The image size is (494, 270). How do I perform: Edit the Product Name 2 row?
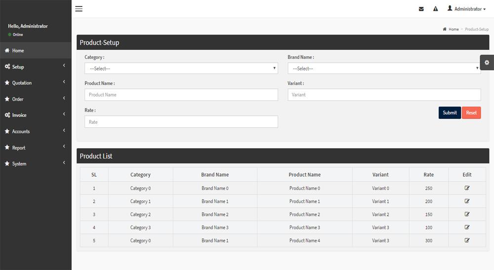467,214
